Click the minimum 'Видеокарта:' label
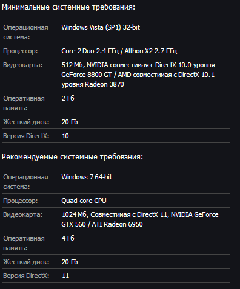Screen dimensions: 240x289 (23, 65)
